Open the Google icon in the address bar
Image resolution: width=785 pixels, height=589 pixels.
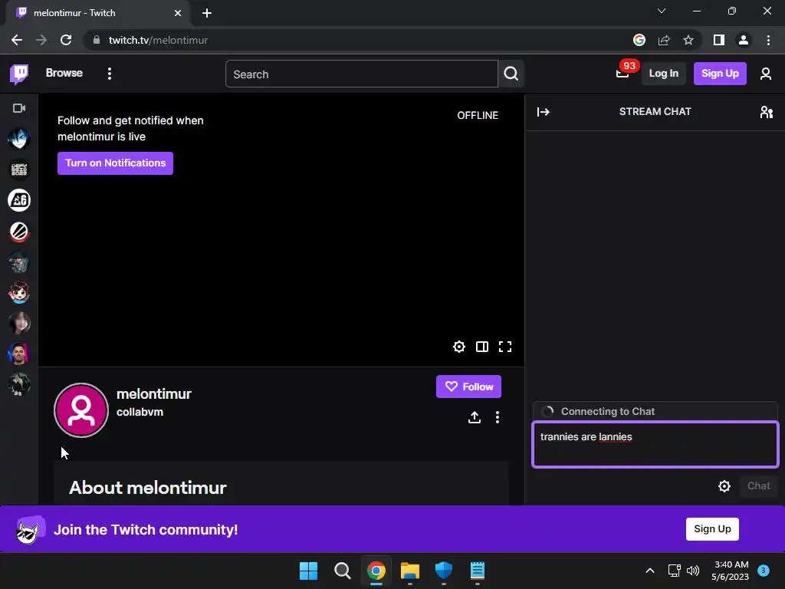coord(639,40)
